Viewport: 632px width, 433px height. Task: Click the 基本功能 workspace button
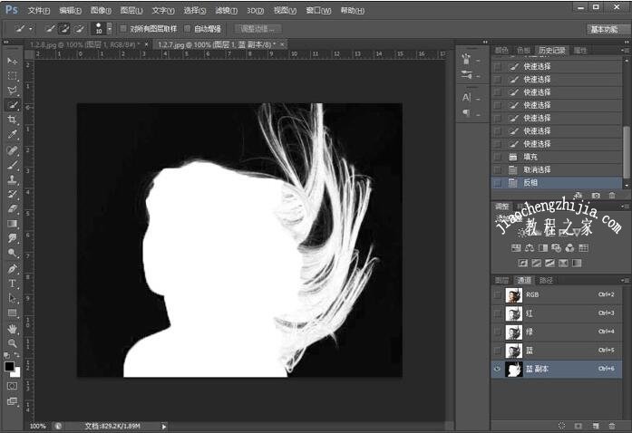pyautogui.click(x=603, y=29)
